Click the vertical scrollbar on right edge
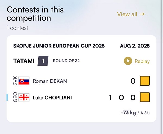This screenshot has width=163, height=134. (162, 67)
